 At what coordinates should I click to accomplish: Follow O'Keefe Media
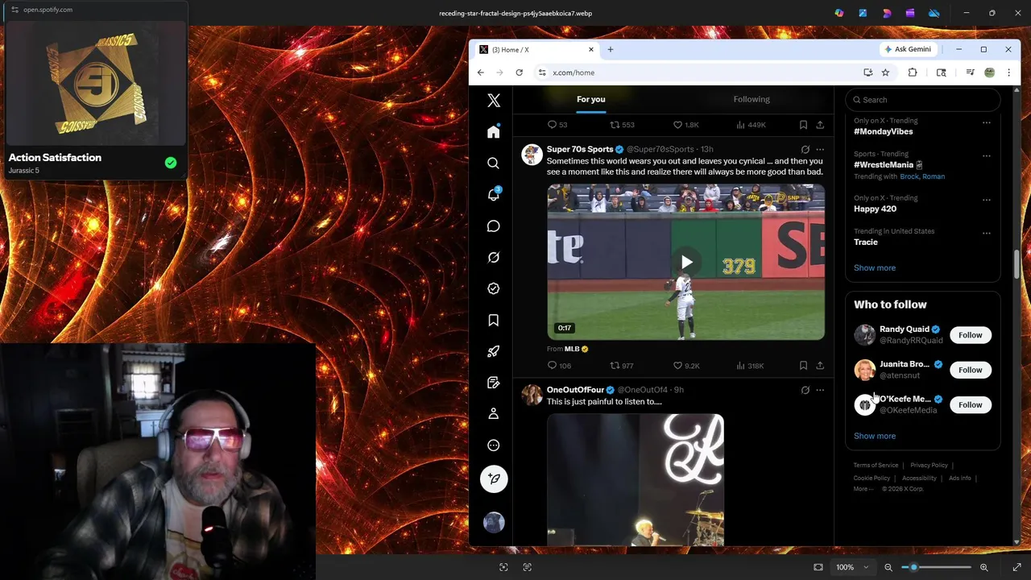[x=970, y=404]
